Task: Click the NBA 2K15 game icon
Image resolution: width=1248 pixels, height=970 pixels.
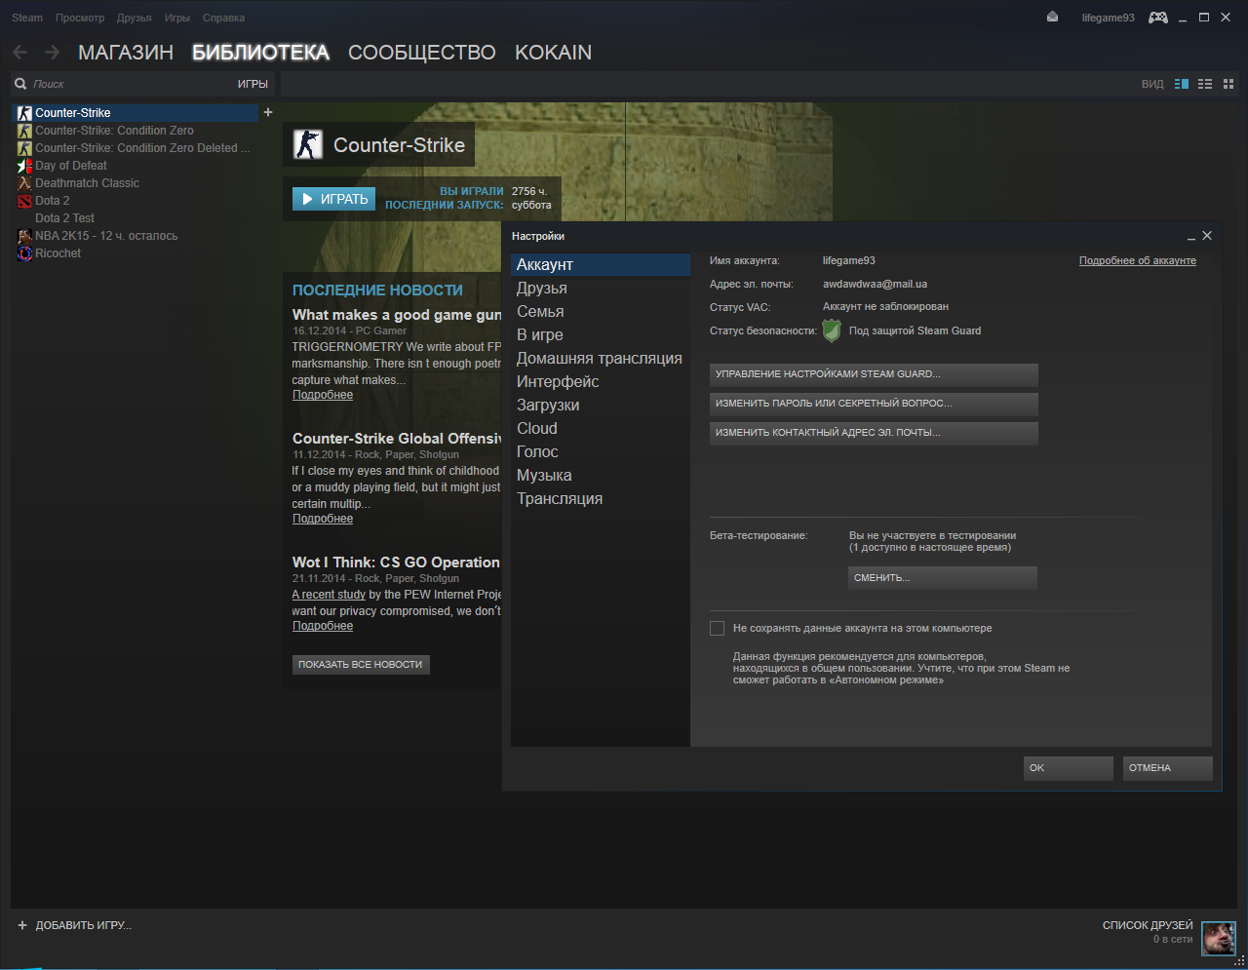Action: point(24,236)
